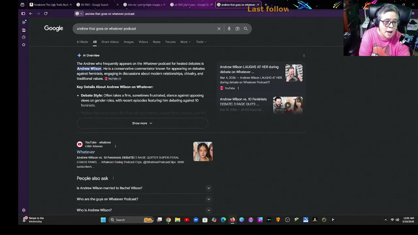This screenshot has height=235, width=418.
Task: Open the bookmarks star sidebar icon
Action: [x=24, y=45]
